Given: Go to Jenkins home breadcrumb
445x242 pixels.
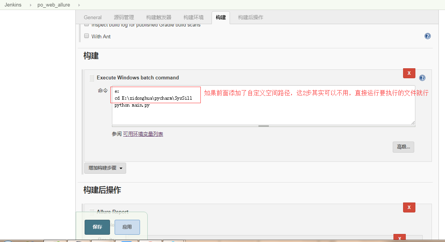Looking at the screenshot, I should (x=13, y=5).
